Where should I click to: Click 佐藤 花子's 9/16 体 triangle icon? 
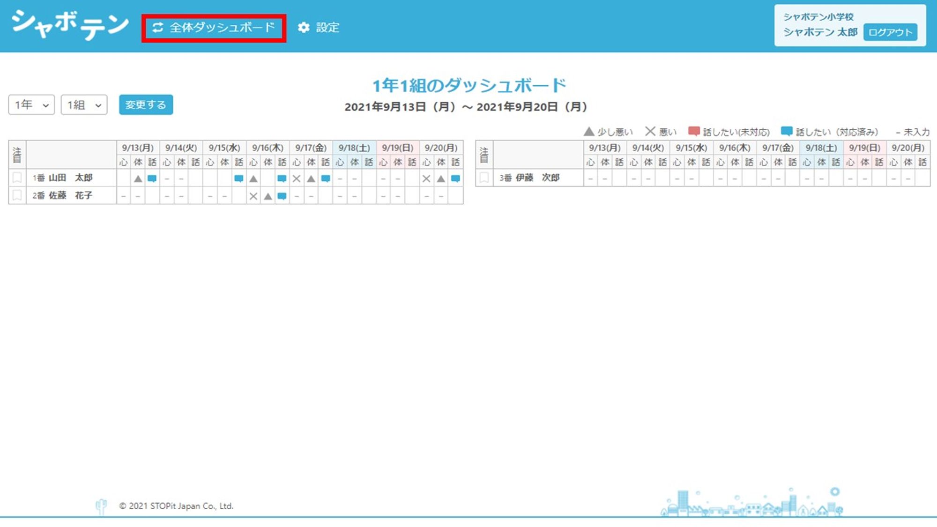coord(268,196)
